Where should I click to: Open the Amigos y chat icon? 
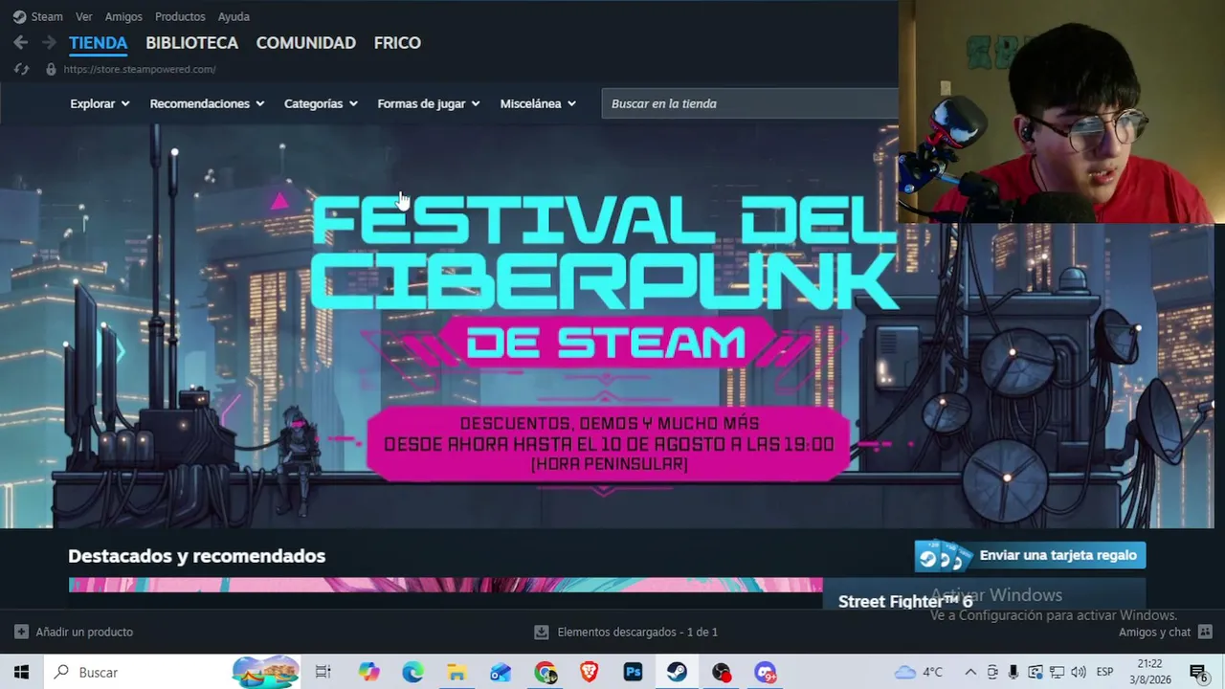click(x=1205, y=632)
